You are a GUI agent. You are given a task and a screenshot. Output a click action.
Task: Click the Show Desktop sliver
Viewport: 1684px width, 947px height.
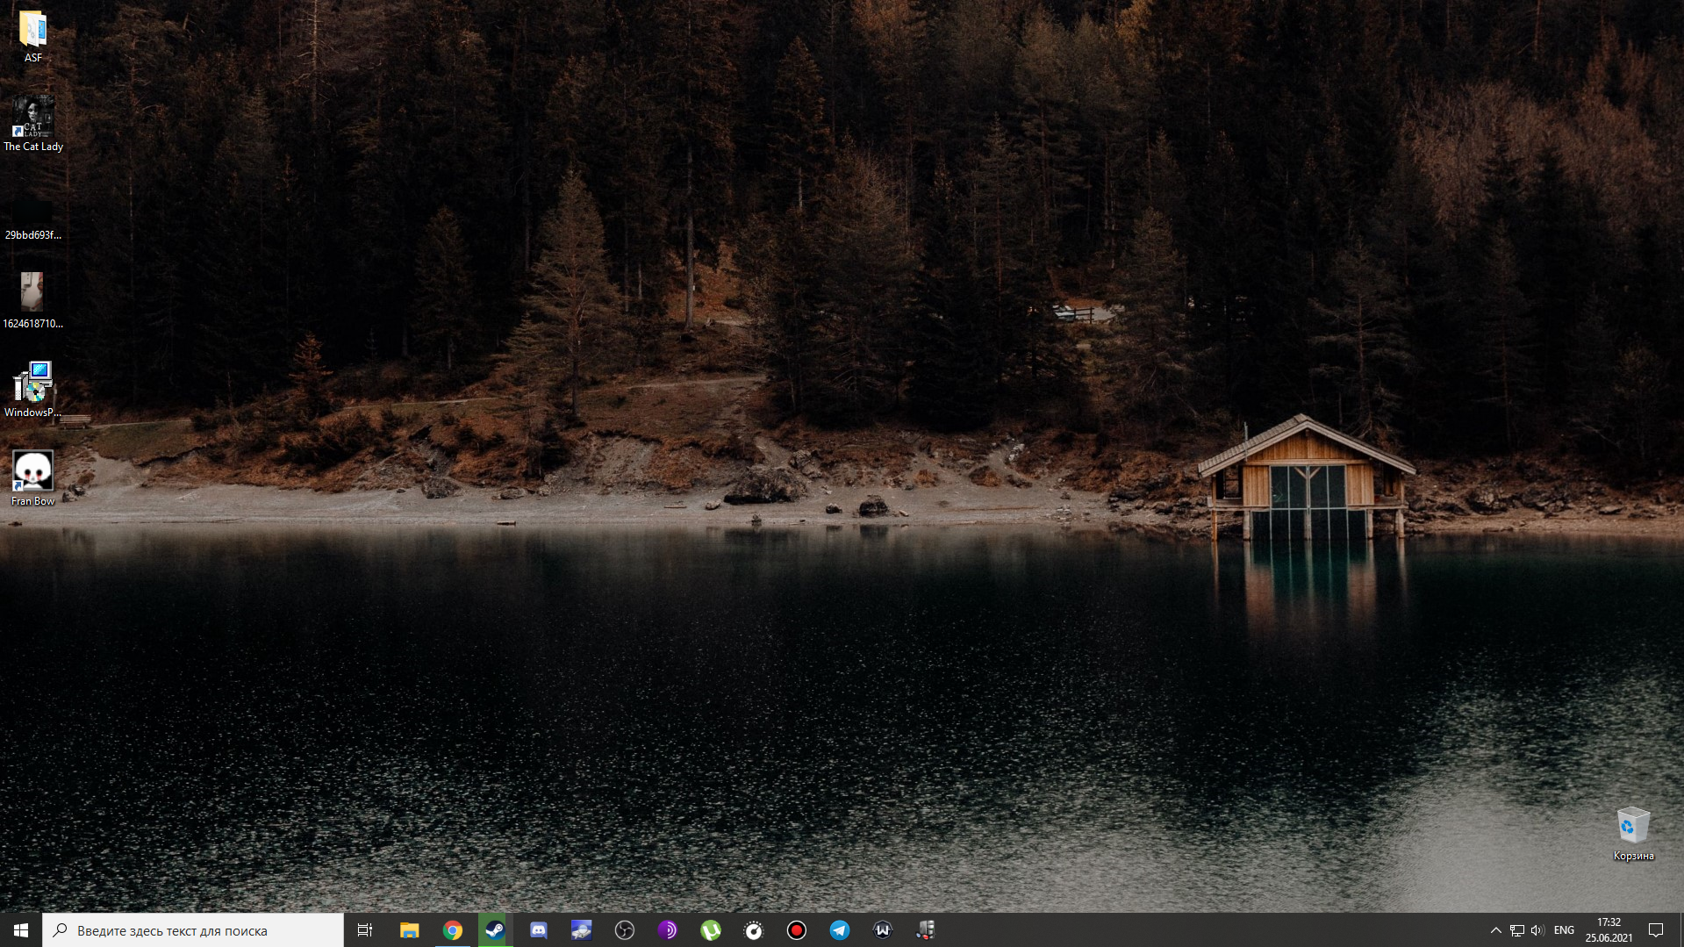(x=1680, y=930)
